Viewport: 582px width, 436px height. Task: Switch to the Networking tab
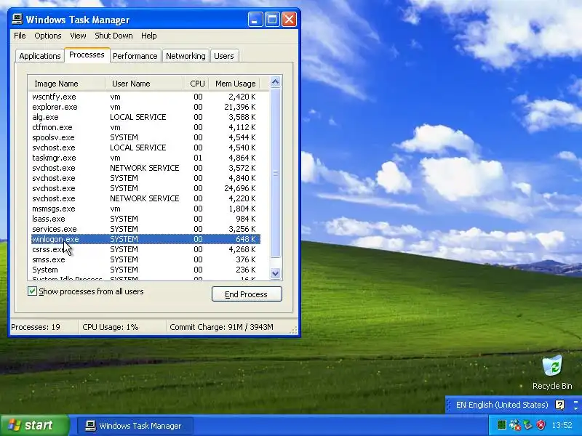[x=186, y=56]
